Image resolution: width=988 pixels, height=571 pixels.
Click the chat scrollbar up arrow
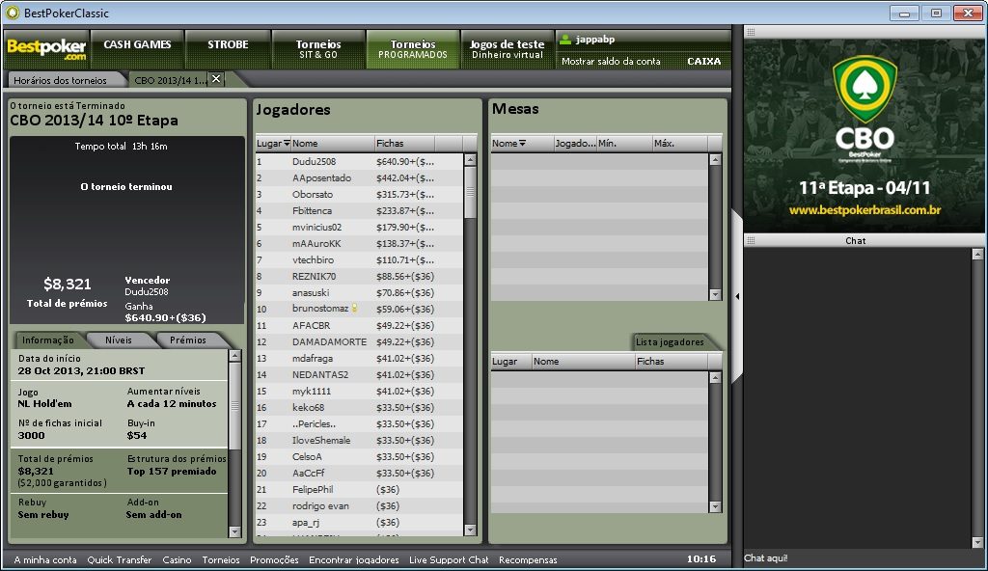(977, 255)
